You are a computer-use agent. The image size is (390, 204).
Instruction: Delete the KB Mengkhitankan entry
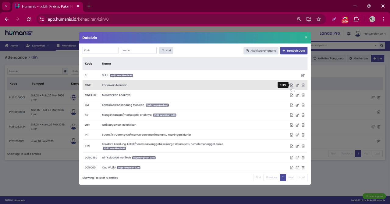[303, 115]
